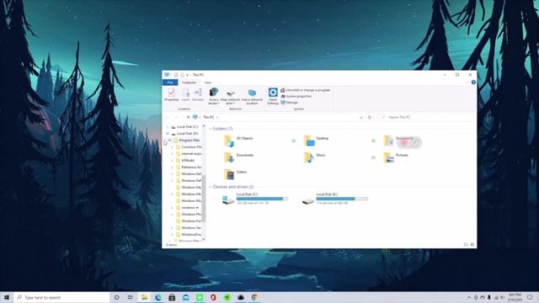Image resolution: width=539 pixels, height=303 pixels.
Task: Click the Up arrow beside address bar
Action: (x=188, y=117)
